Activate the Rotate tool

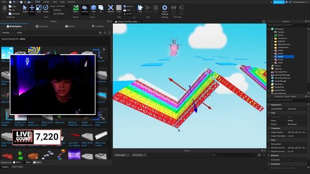pos(46,9)
